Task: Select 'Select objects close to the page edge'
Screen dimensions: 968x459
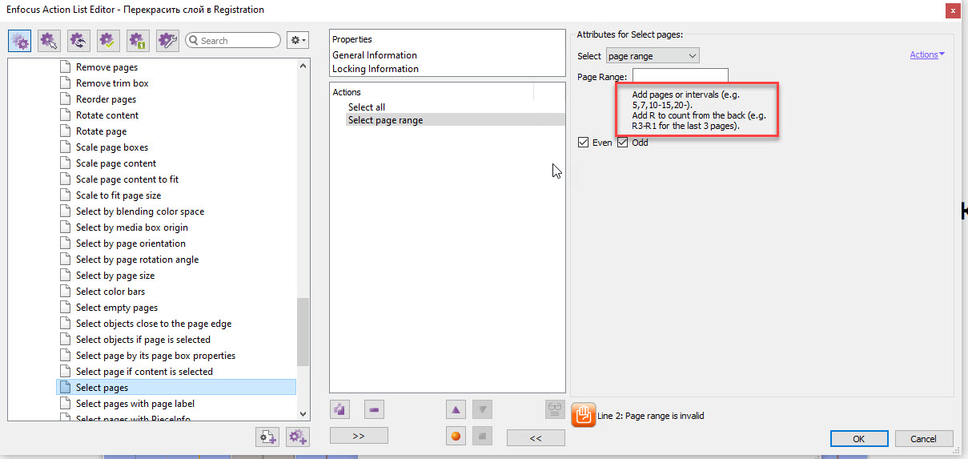Action: 154,324
